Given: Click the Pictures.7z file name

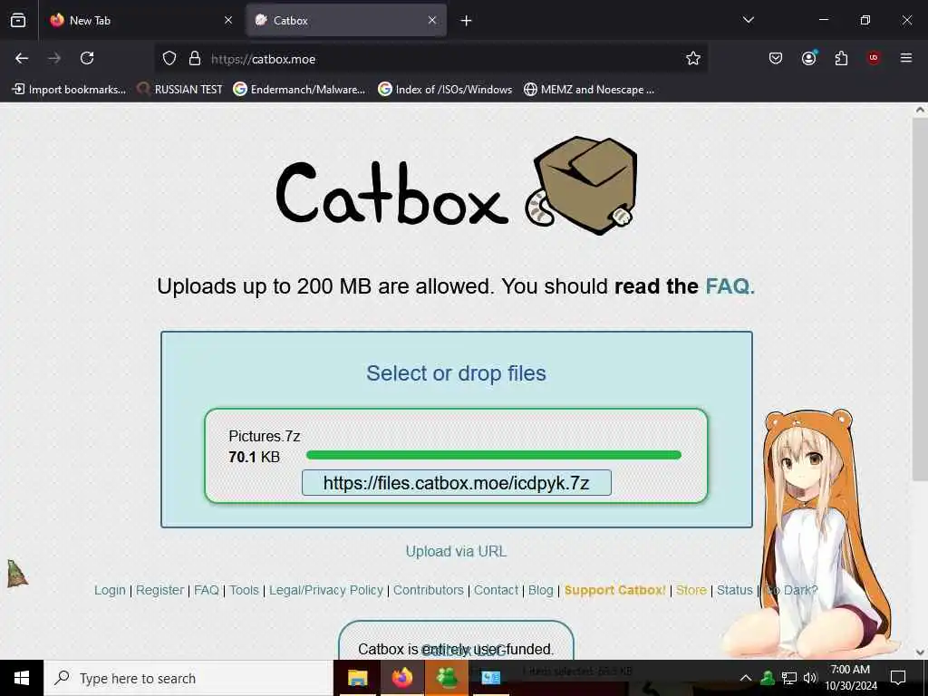Looking at the screenshot, I should pos(265,436).
